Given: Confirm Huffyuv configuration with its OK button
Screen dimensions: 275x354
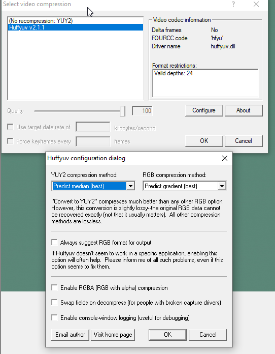Looking at the screenshot, I should pos(167,335).
